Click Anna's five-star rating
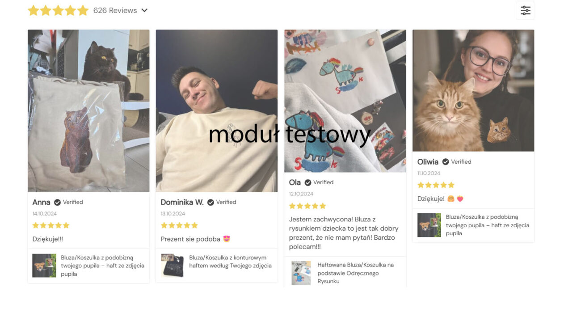 click(x=51, y=225)
